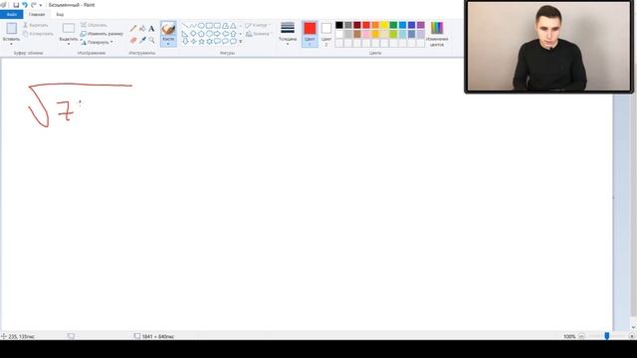Click the Copy (Копировать) button

click(x=38, y=34)
